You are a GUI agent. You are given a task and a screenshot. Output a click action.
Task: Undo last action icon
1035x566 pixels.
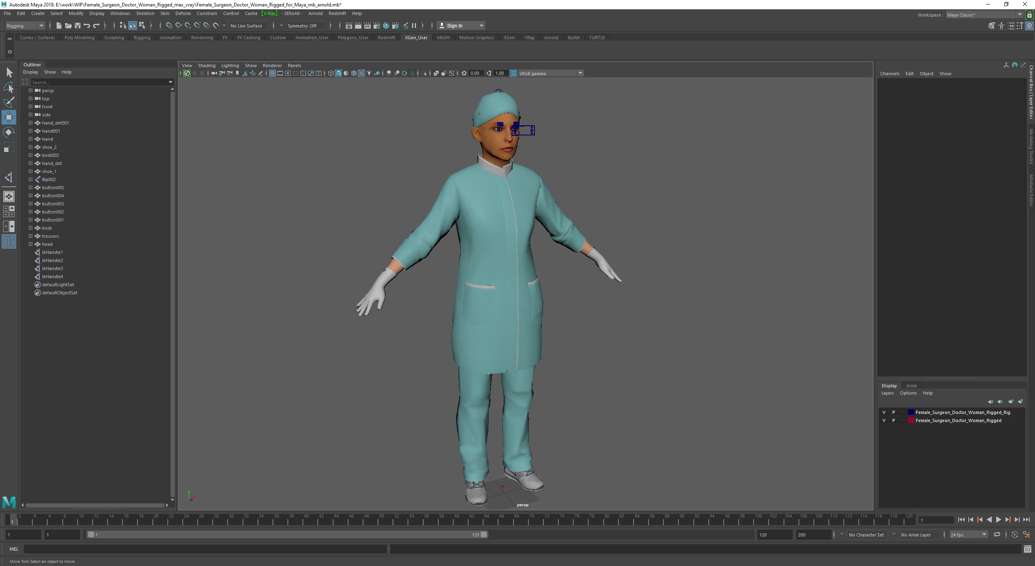click(87, 25)
